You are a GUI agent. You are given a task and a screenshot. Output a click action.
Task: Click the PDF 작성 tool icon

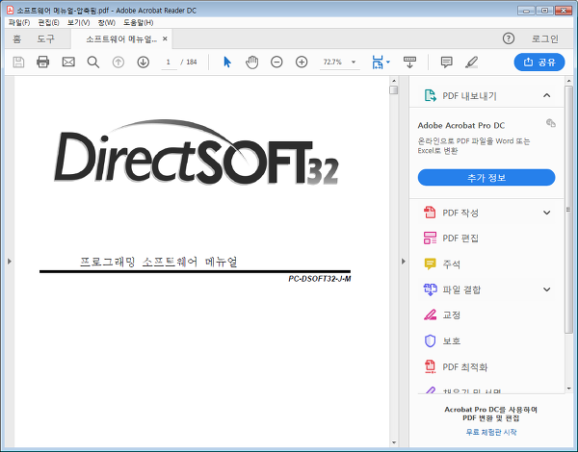[430, 213]
